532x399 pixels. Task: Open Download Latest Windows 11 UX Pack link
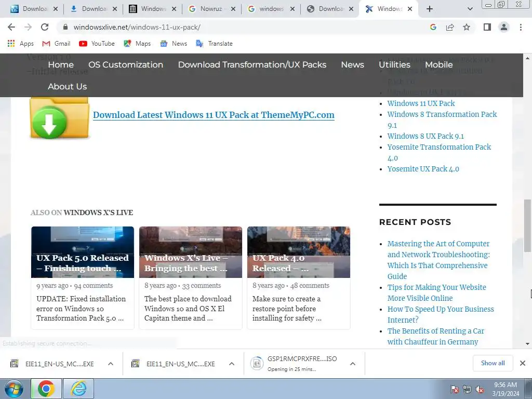click(x=214, y=115)
